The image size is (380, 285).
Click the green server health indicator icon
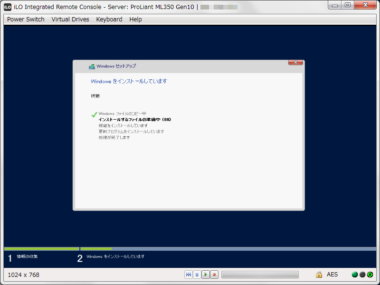tap(354, 274)
